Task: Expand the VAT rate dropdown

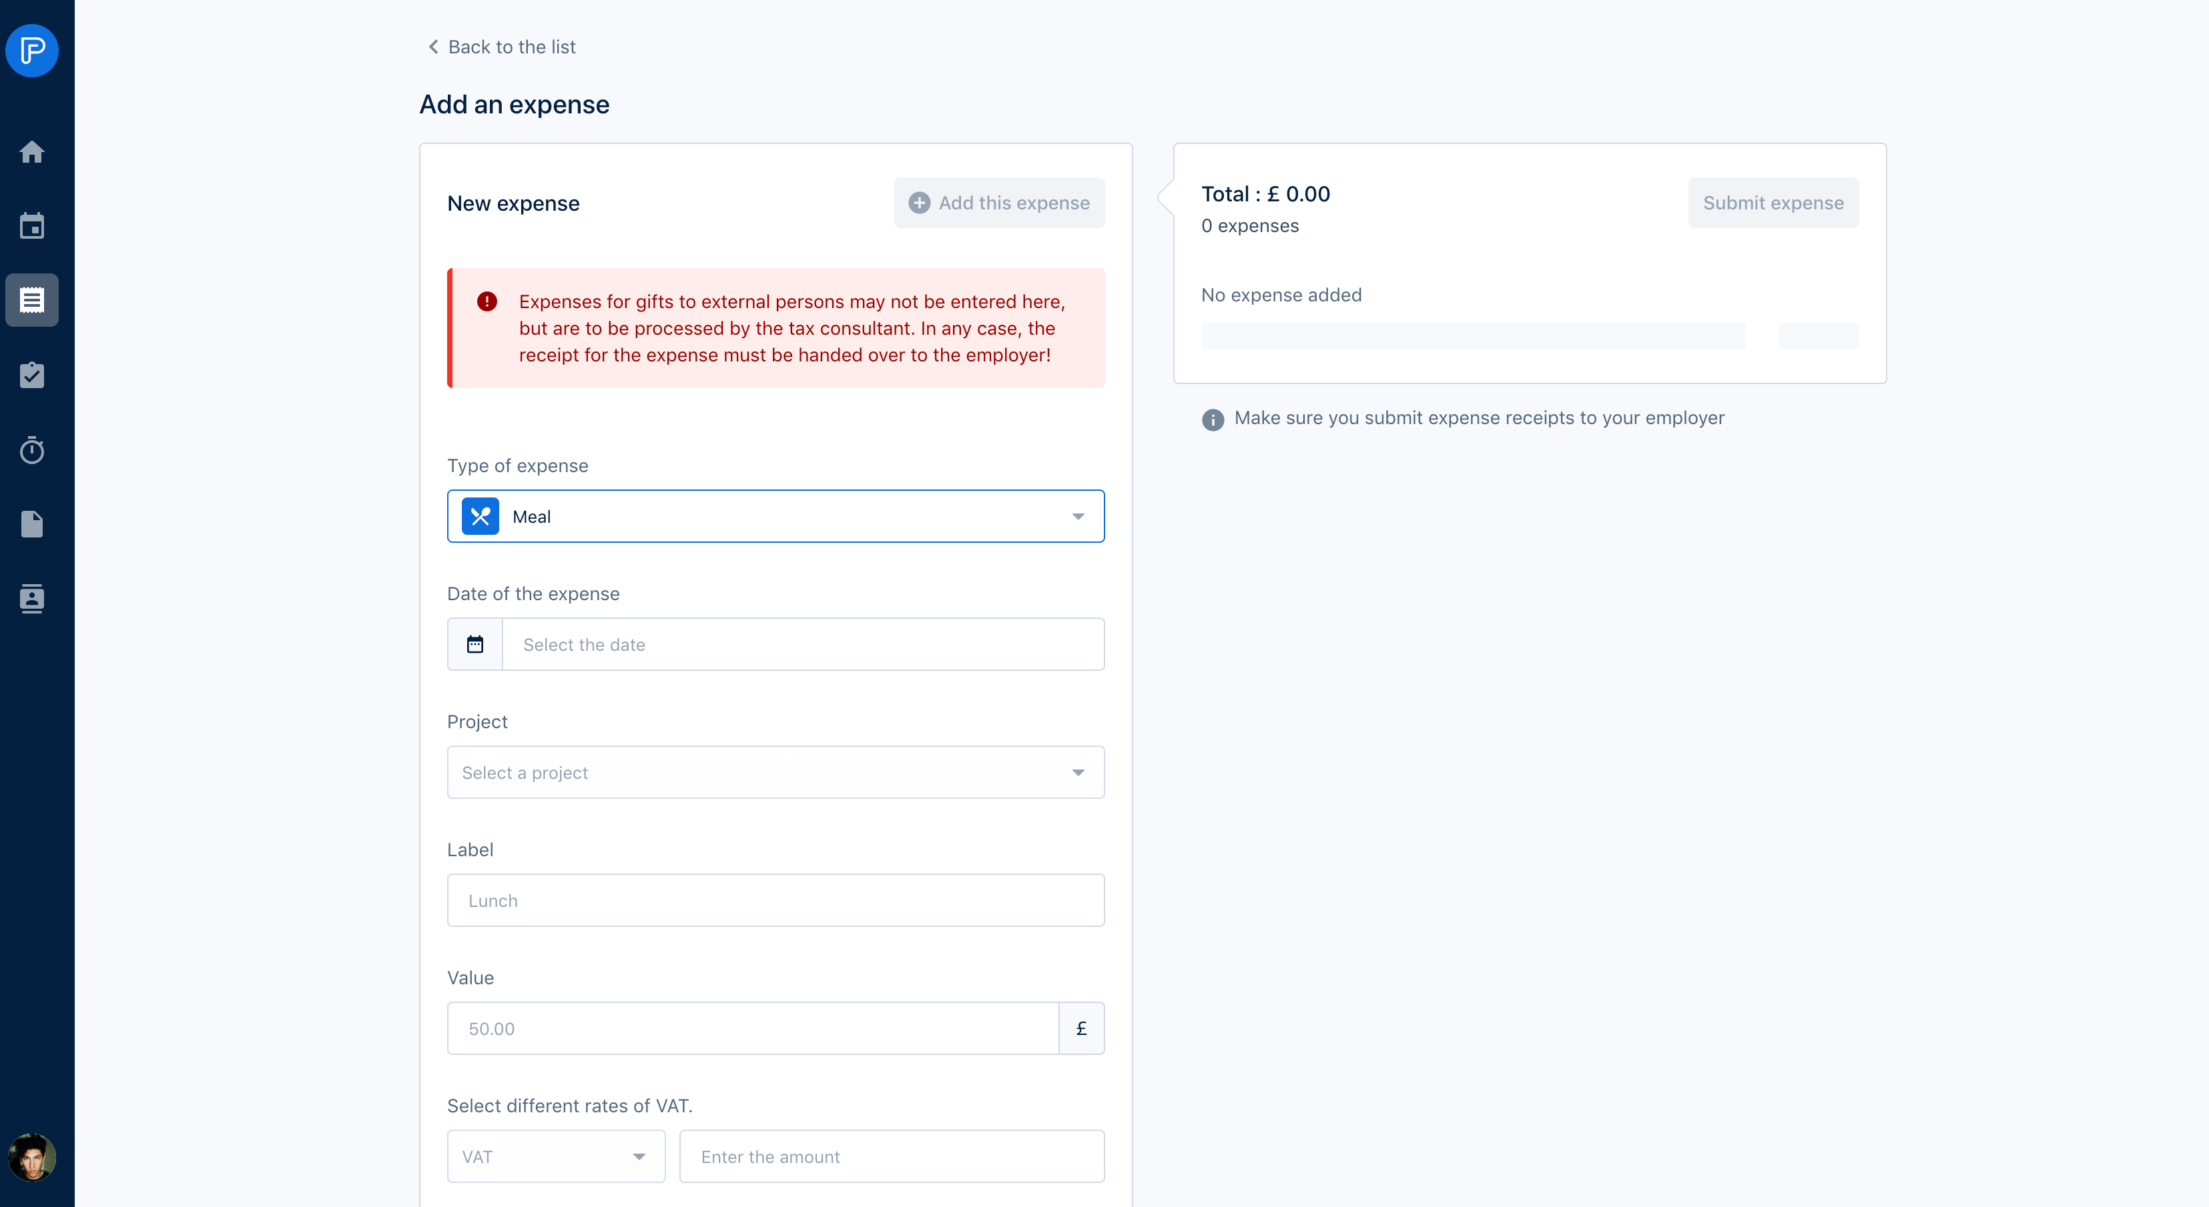Action: [556, 1156]
